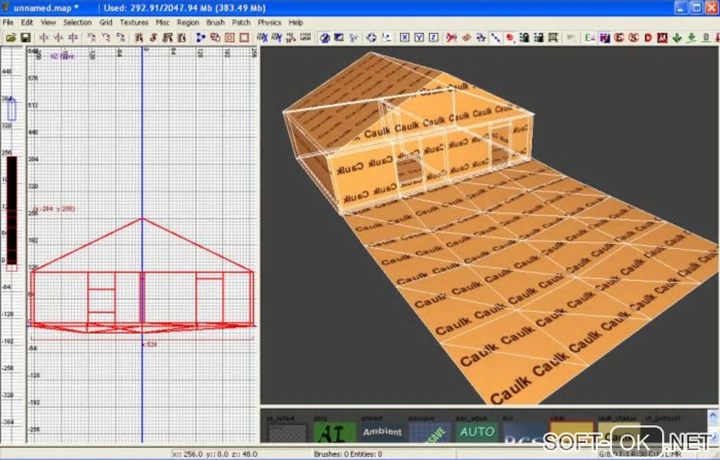Click the x:: 256.0 coordinates status text
The height and width of the screenshot is (460, 720).
[x=215, y=454]
